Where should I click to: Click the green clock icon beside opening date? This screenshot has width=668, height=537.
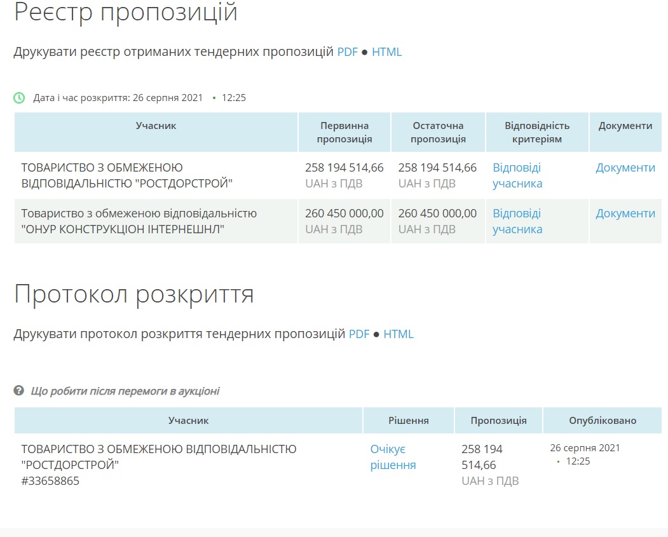pos(19,98)
